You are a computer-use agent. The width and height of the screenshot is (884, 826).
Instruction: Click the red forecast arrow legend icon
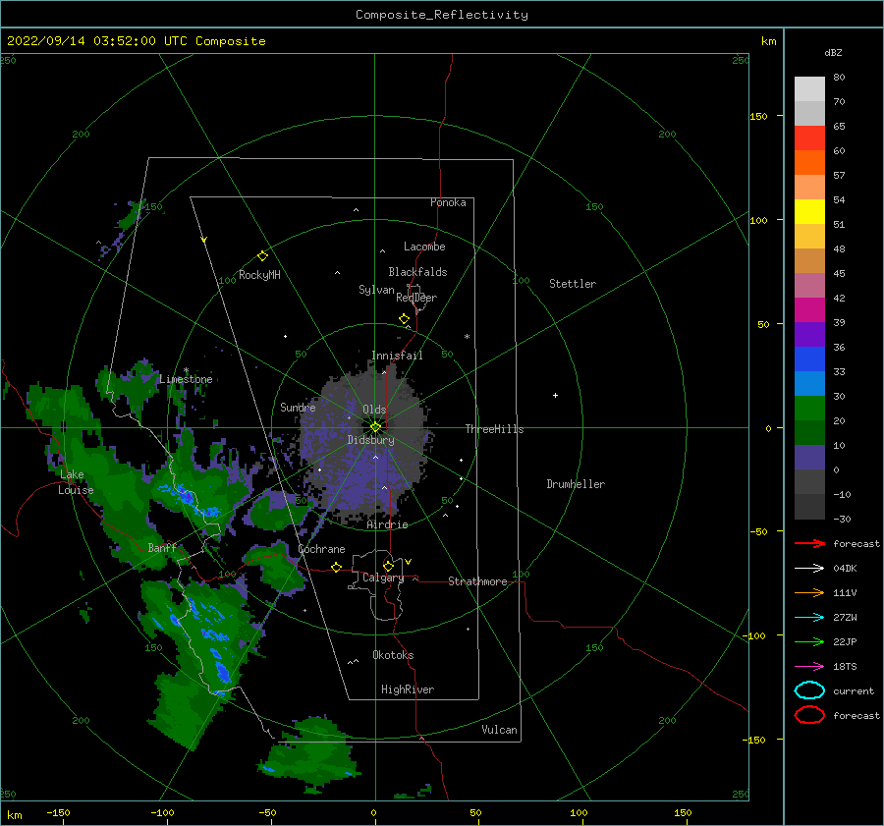click(x=809, y=543)
